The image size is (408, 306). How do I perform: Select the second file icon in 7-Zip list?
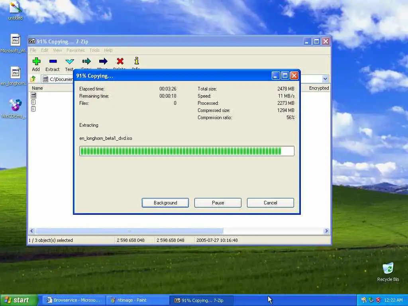[x=33, y=102]
